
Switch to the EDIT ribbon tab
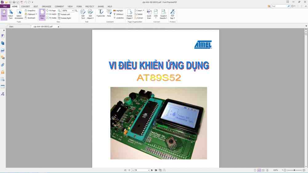(x=35, y=6)
